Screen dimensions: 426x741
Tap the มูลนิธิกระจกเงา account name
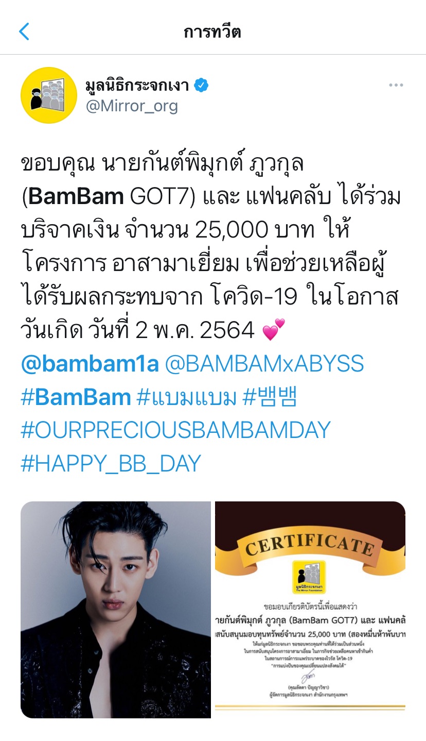click(138, 85)
